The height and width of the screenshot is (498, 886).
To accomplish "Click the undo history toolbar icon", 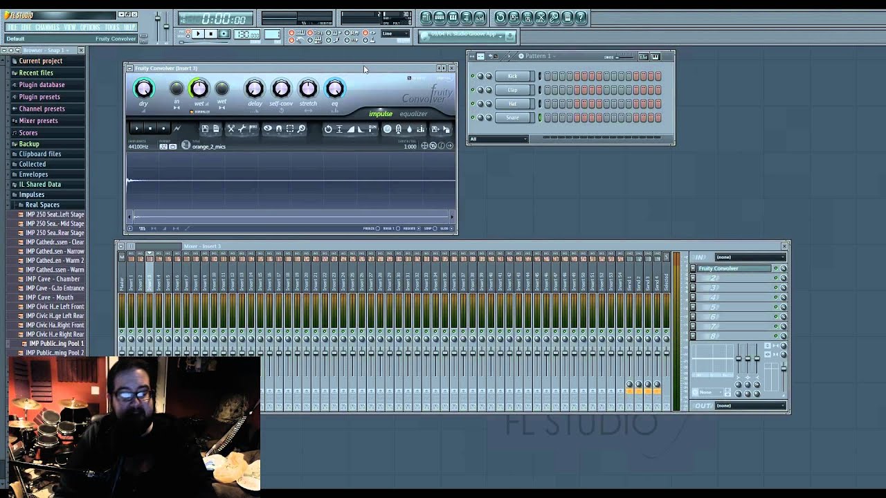I will click(x=500, y=17).
